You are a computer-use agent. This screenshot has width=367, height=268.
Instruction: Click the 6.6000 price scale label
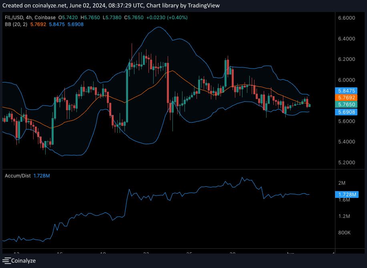347,18
